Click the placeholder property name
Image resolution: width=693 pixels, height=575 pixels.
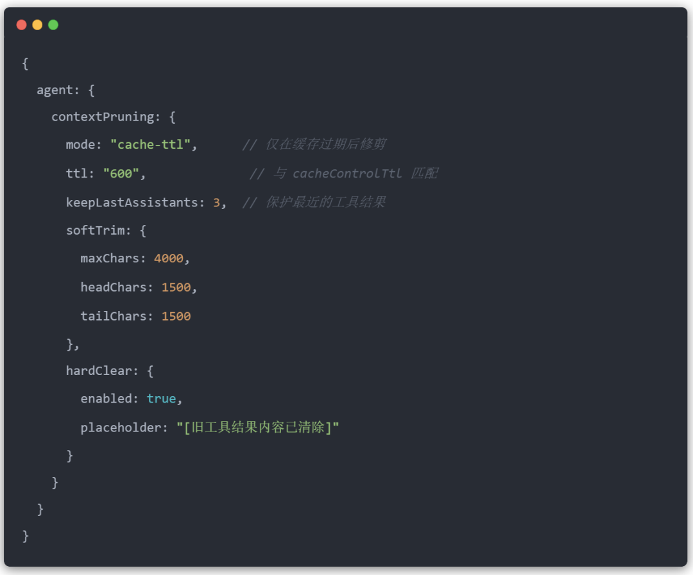[x=121, y=428]
